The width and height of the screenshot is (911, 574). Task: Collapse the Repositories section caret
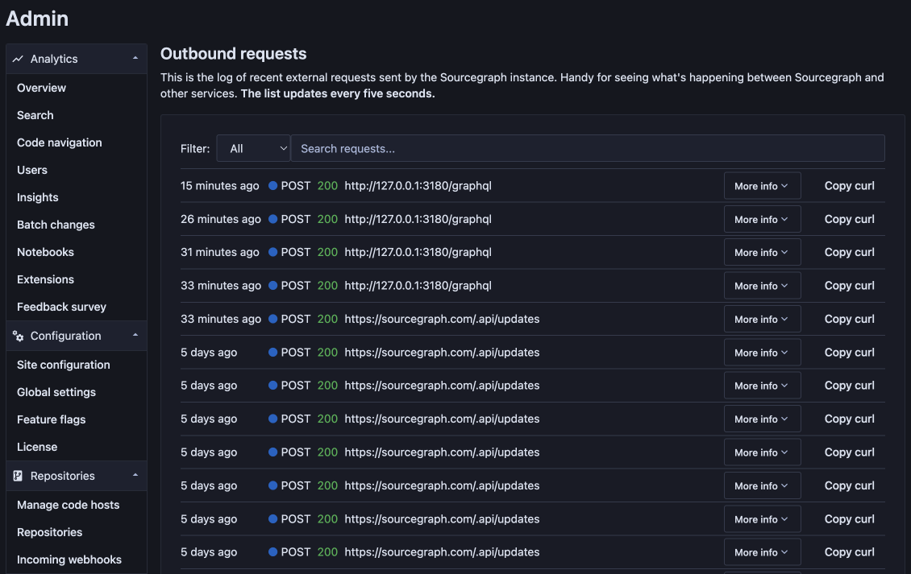tap(135, 475)
